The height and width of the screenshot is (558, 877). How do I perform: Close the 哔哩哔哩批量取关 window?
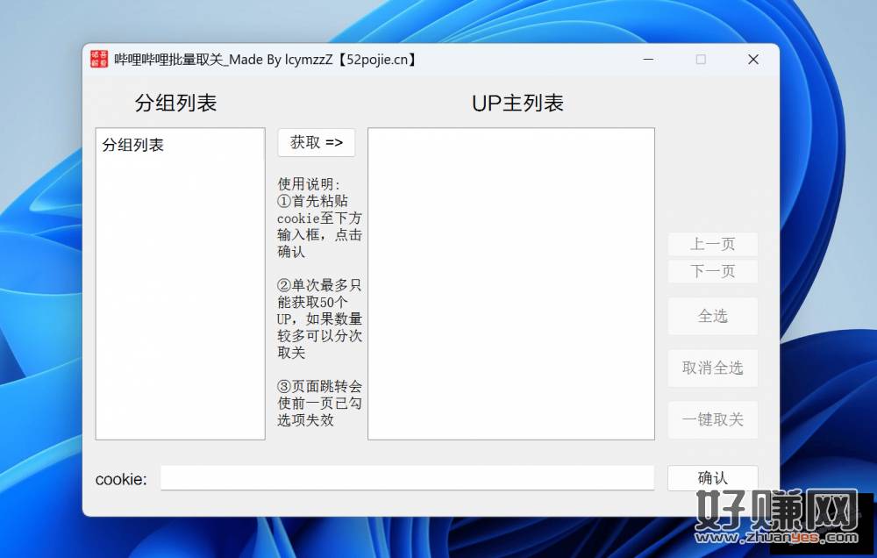coord(752,60)
